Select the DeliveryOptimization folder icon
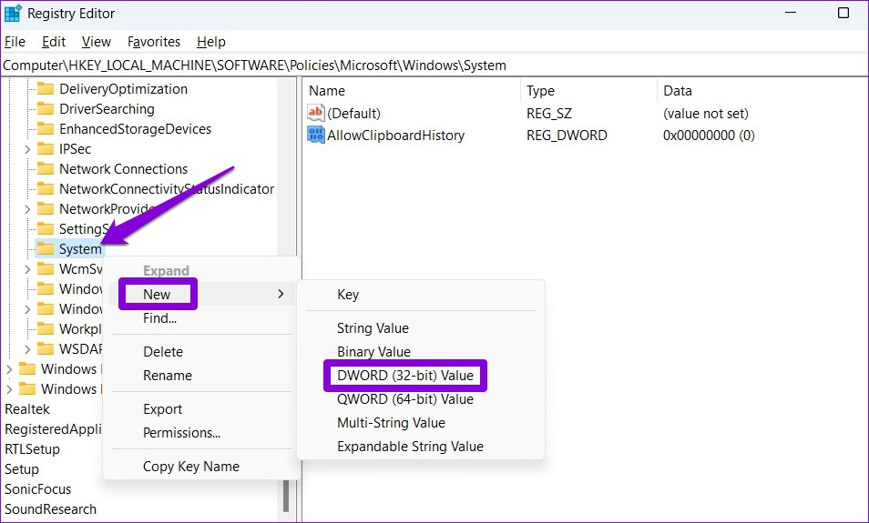Viewport: 869px width, 523px height. (x=46, y=89)
